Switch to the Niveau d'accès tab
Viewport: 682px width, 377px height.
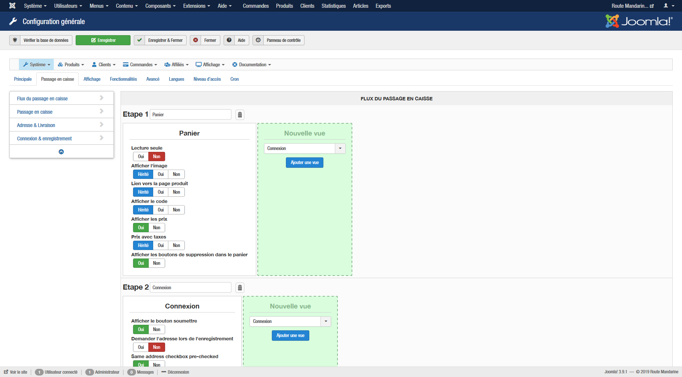[x=207, y=79]
